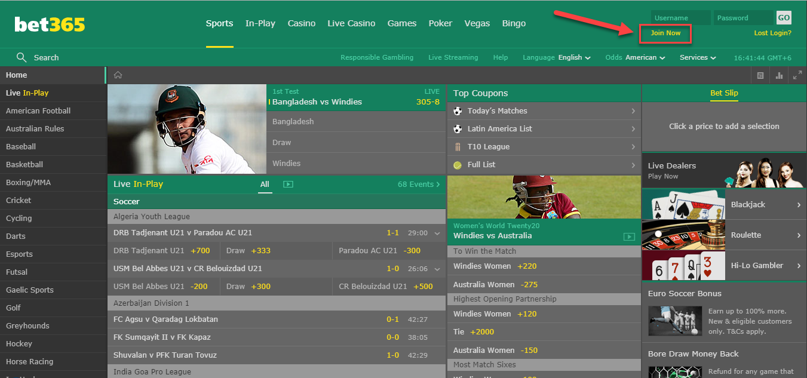Open the Bingo tab
Screen dimensions: 807x378
click(514, 23)
